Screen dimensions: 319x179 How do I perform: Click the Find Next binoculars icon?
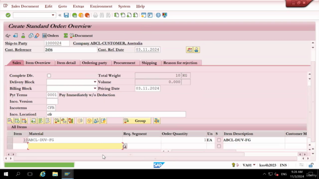coord(108,15)
